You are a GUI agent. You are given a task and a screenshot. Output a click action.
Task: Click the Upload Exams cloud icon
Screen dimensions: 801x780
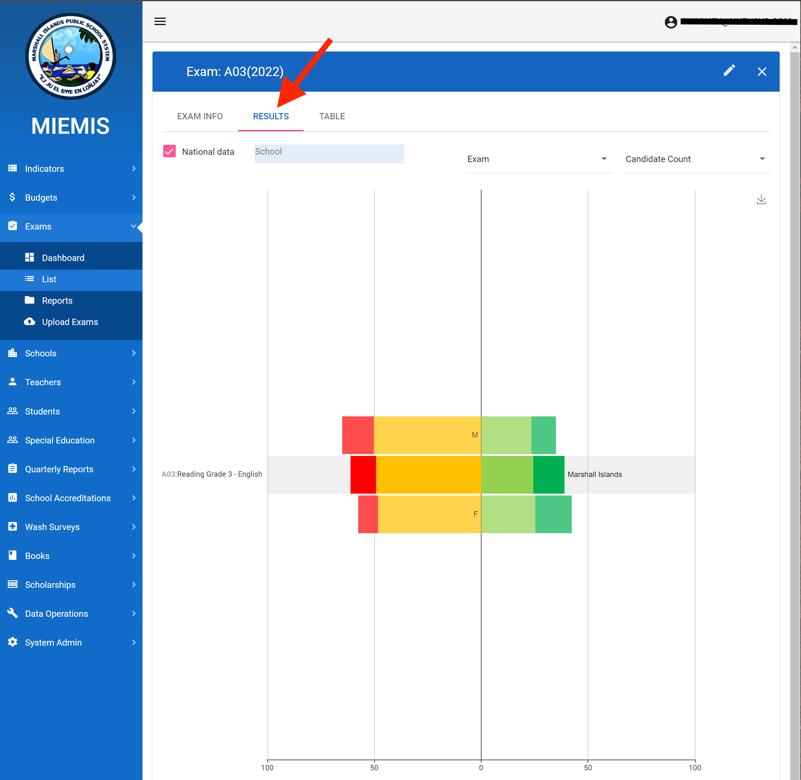click(30, 322)
